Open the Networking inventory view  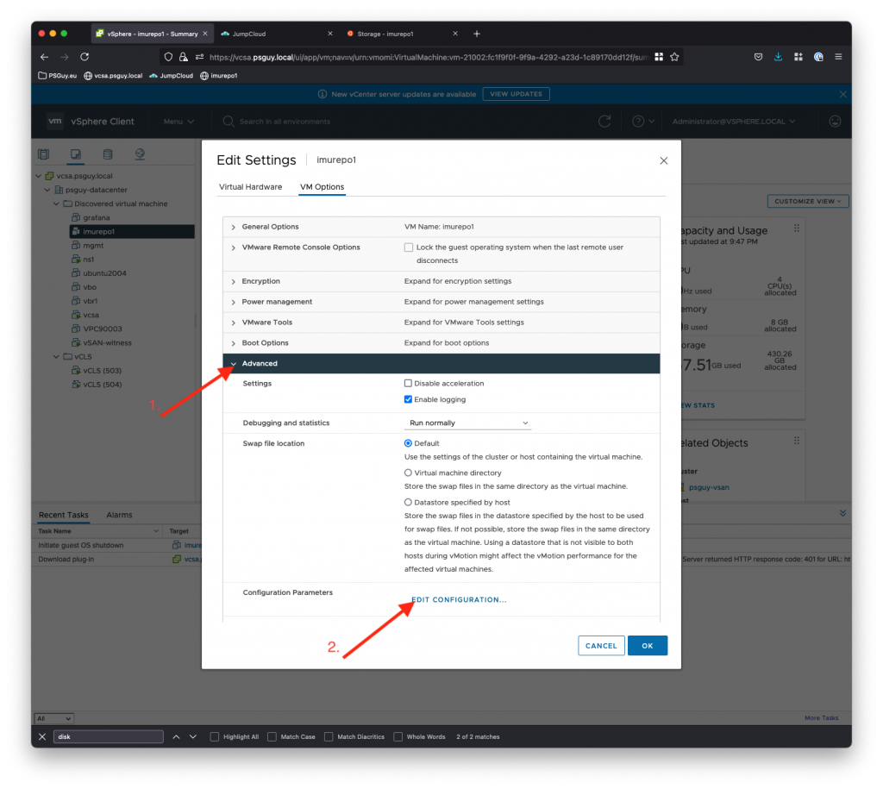[140, 154]
